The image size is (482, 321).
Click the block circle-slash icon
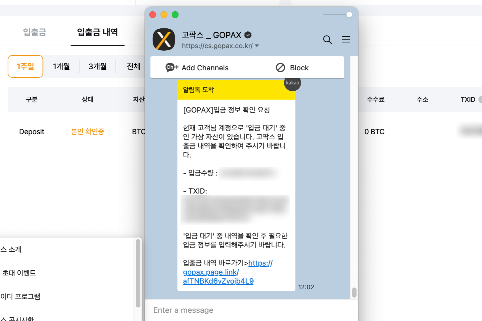(x=280, y=68)
